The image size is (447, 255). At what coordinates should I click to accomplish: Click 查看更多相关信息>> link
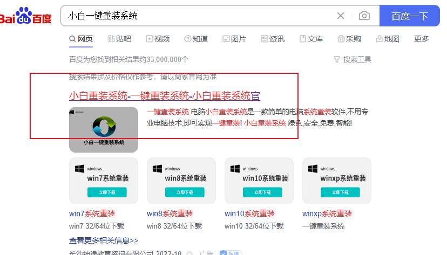[104, 240]
